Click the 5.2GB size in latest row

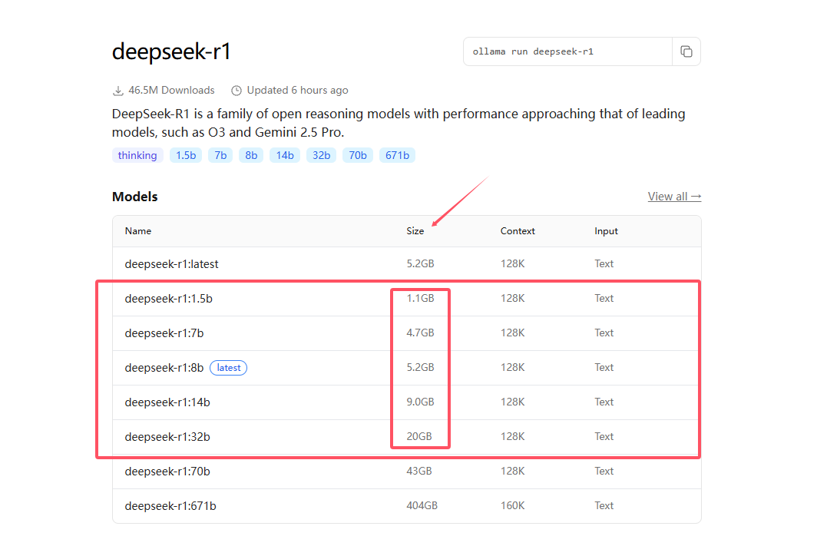click(x=421, y=263)
